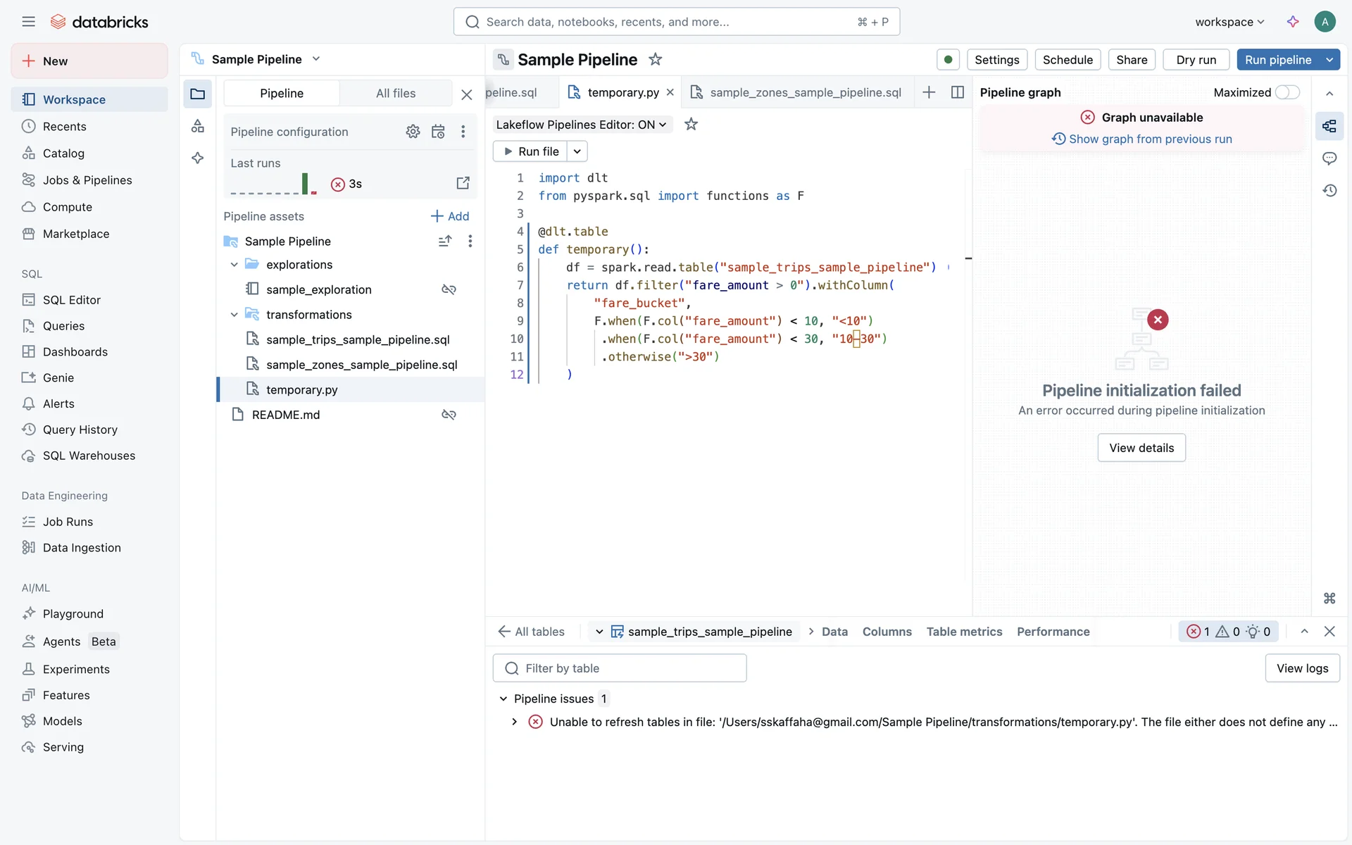Screen dimensions: 1352x845
Task: Toggle link icon next to sample_exploration
Action: tap(449, 289)
